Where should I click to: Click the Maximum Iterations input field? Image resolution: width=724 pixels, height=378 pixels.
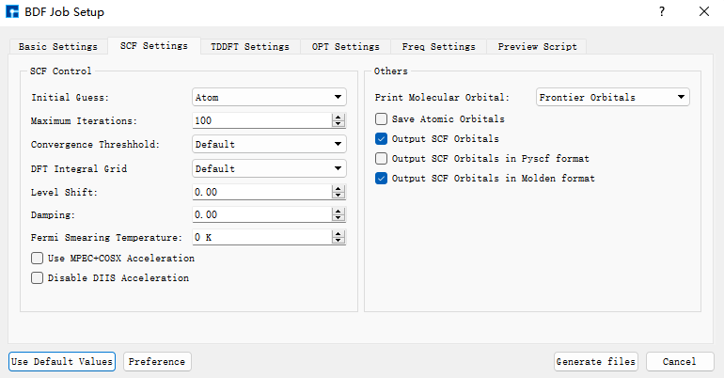pyautogui.click(x=261, y=120)
